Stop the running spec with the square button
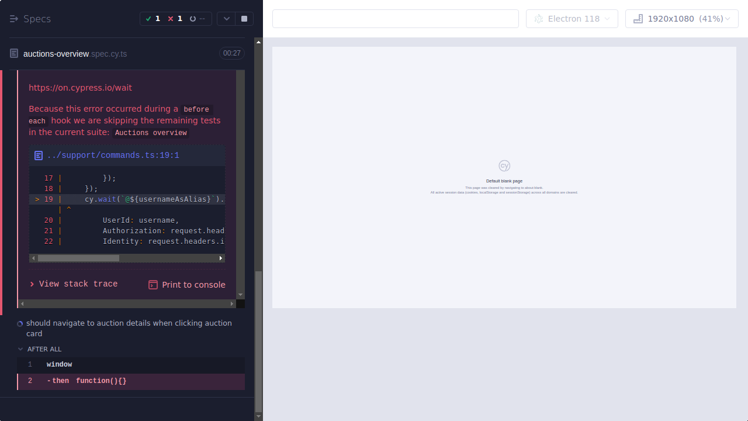The height and width of the screenshot is (421, 748). tap(244, 18)
